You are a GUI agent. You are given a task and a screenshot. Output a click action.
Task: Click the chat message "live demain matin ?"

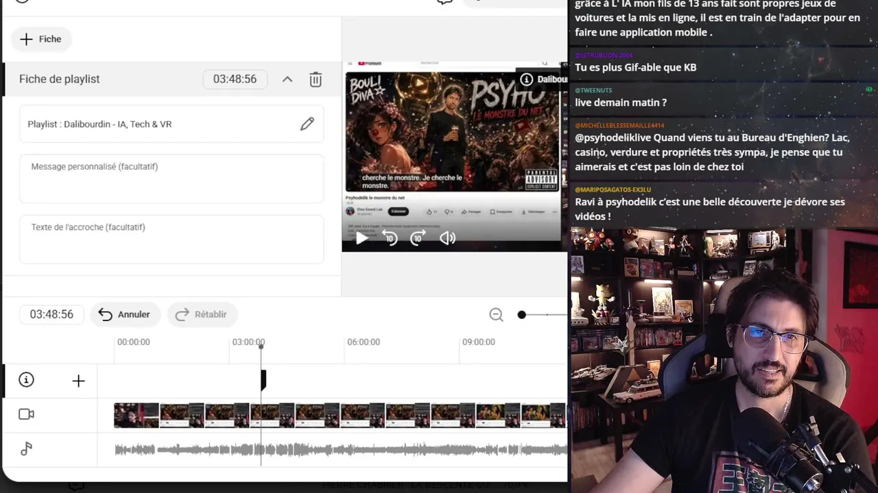tap(621, 103)
